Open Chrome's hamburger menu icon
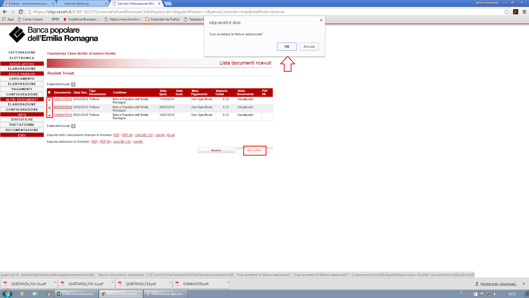This screenshot has height=298, width=529. coord(524,12)
